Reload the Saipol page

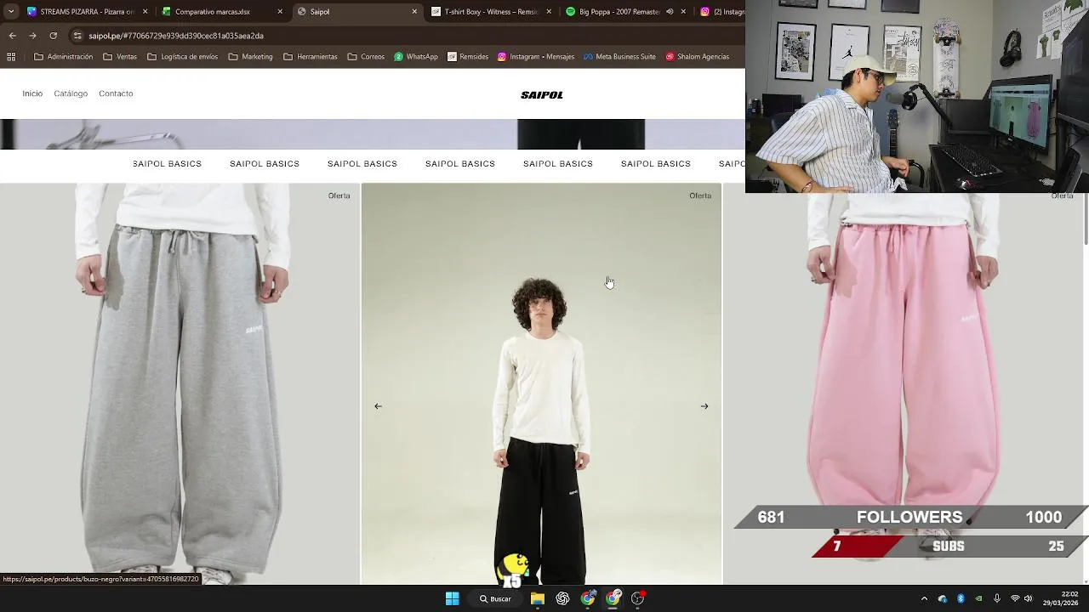coord(53,36)
